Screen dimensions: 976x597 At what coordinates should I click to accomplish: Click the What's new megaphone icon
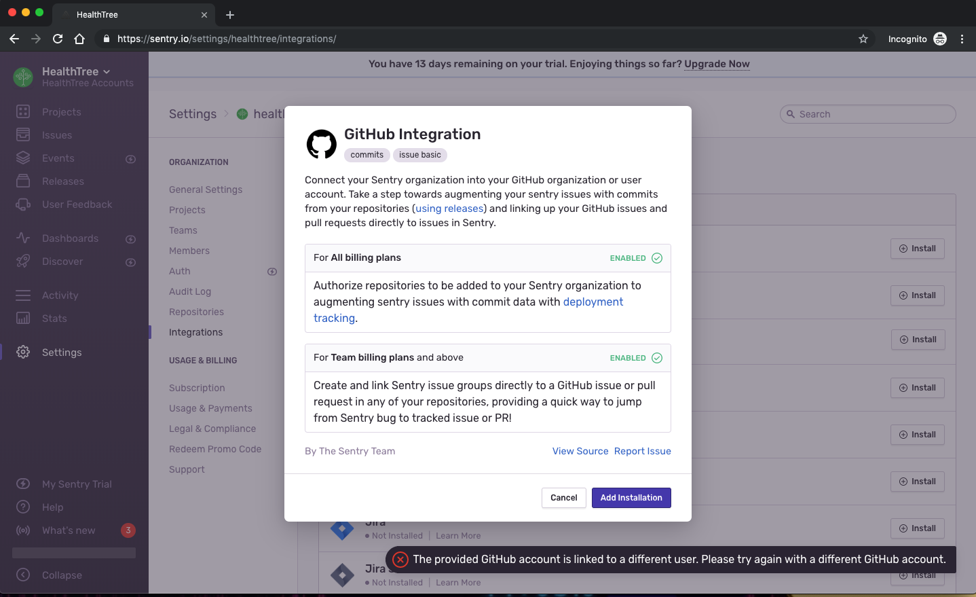23,530
